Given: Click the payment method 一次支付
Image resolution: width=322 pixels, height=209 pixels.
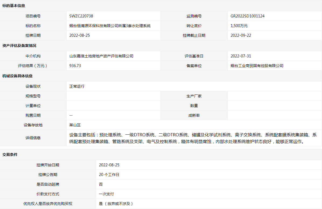Looking at the screenshot, I should click(x=106, y=194).
